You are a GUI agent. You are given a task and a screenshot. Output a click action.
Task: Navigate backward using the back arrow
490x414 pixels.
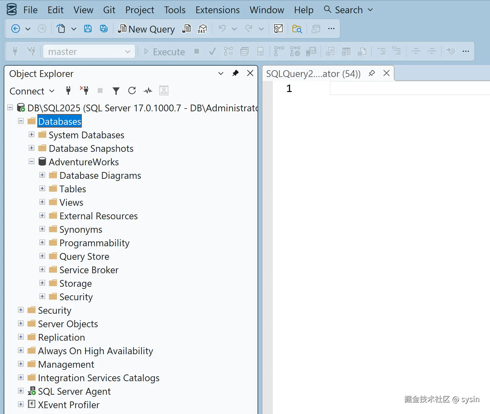(x=15, y=29)
